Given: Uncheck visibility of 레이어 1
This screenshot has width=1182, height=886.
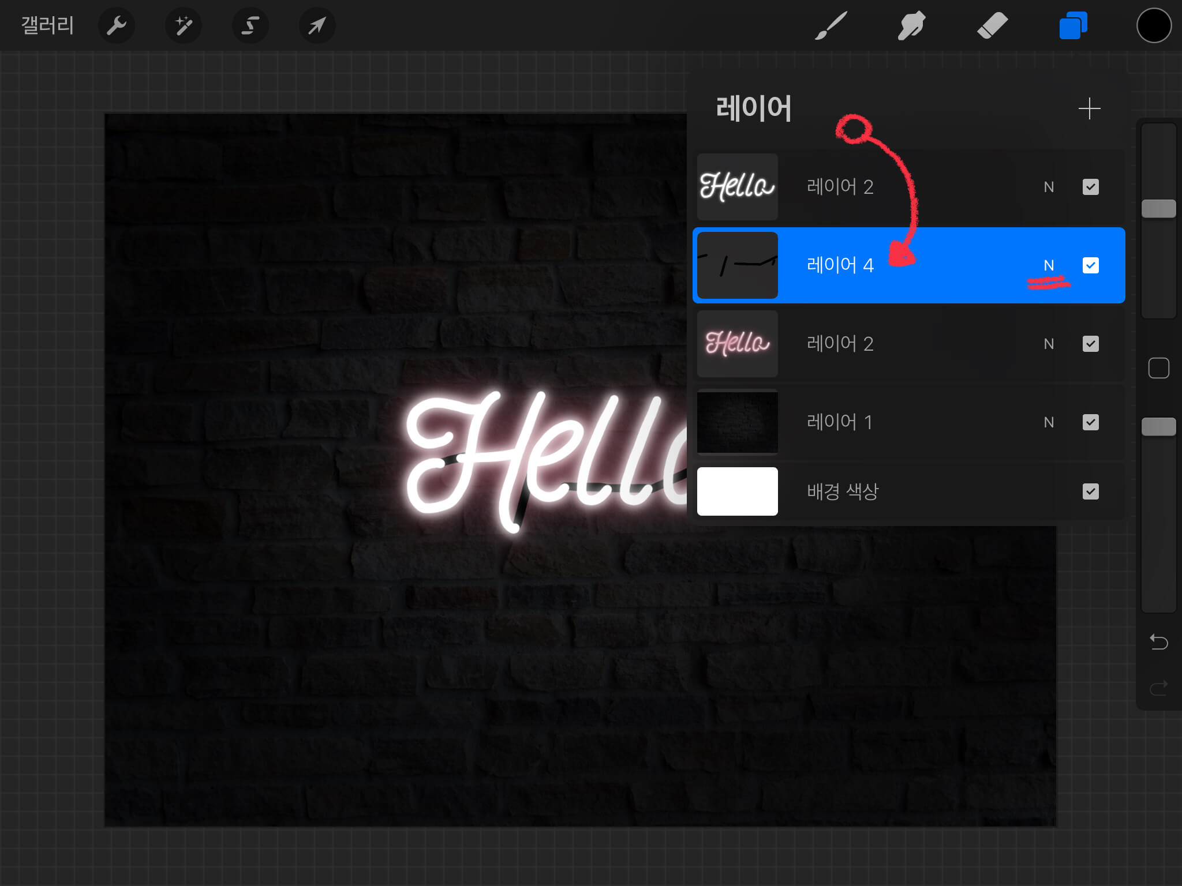Looking at the screenshot, I should 1090,422.
